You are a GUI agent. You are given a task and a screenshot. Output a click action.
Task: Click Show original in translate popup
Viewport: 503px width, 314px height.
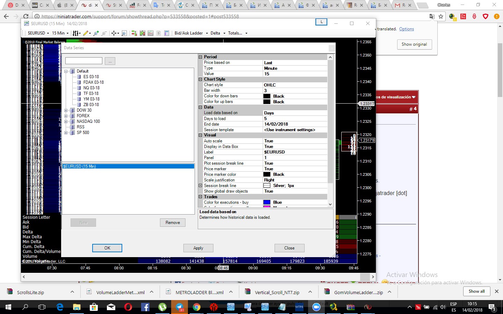coord(414,44)
